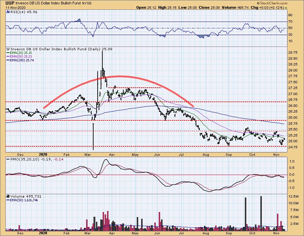The image size is (304, 236).
Task: Select the Close 25.08 value in header
Action: 209,7
